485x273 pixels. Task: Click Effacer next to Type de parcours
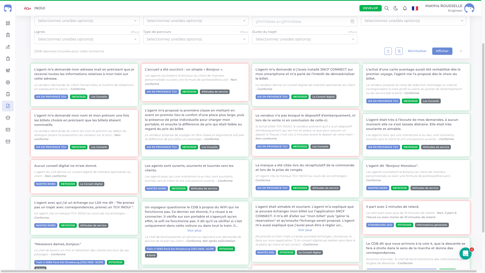(244, 32)
